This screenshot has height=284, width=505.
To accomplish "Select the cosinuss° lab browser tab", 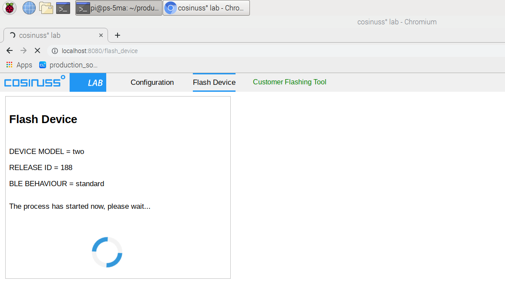I will pyautogui.click(x=52, y=35).
